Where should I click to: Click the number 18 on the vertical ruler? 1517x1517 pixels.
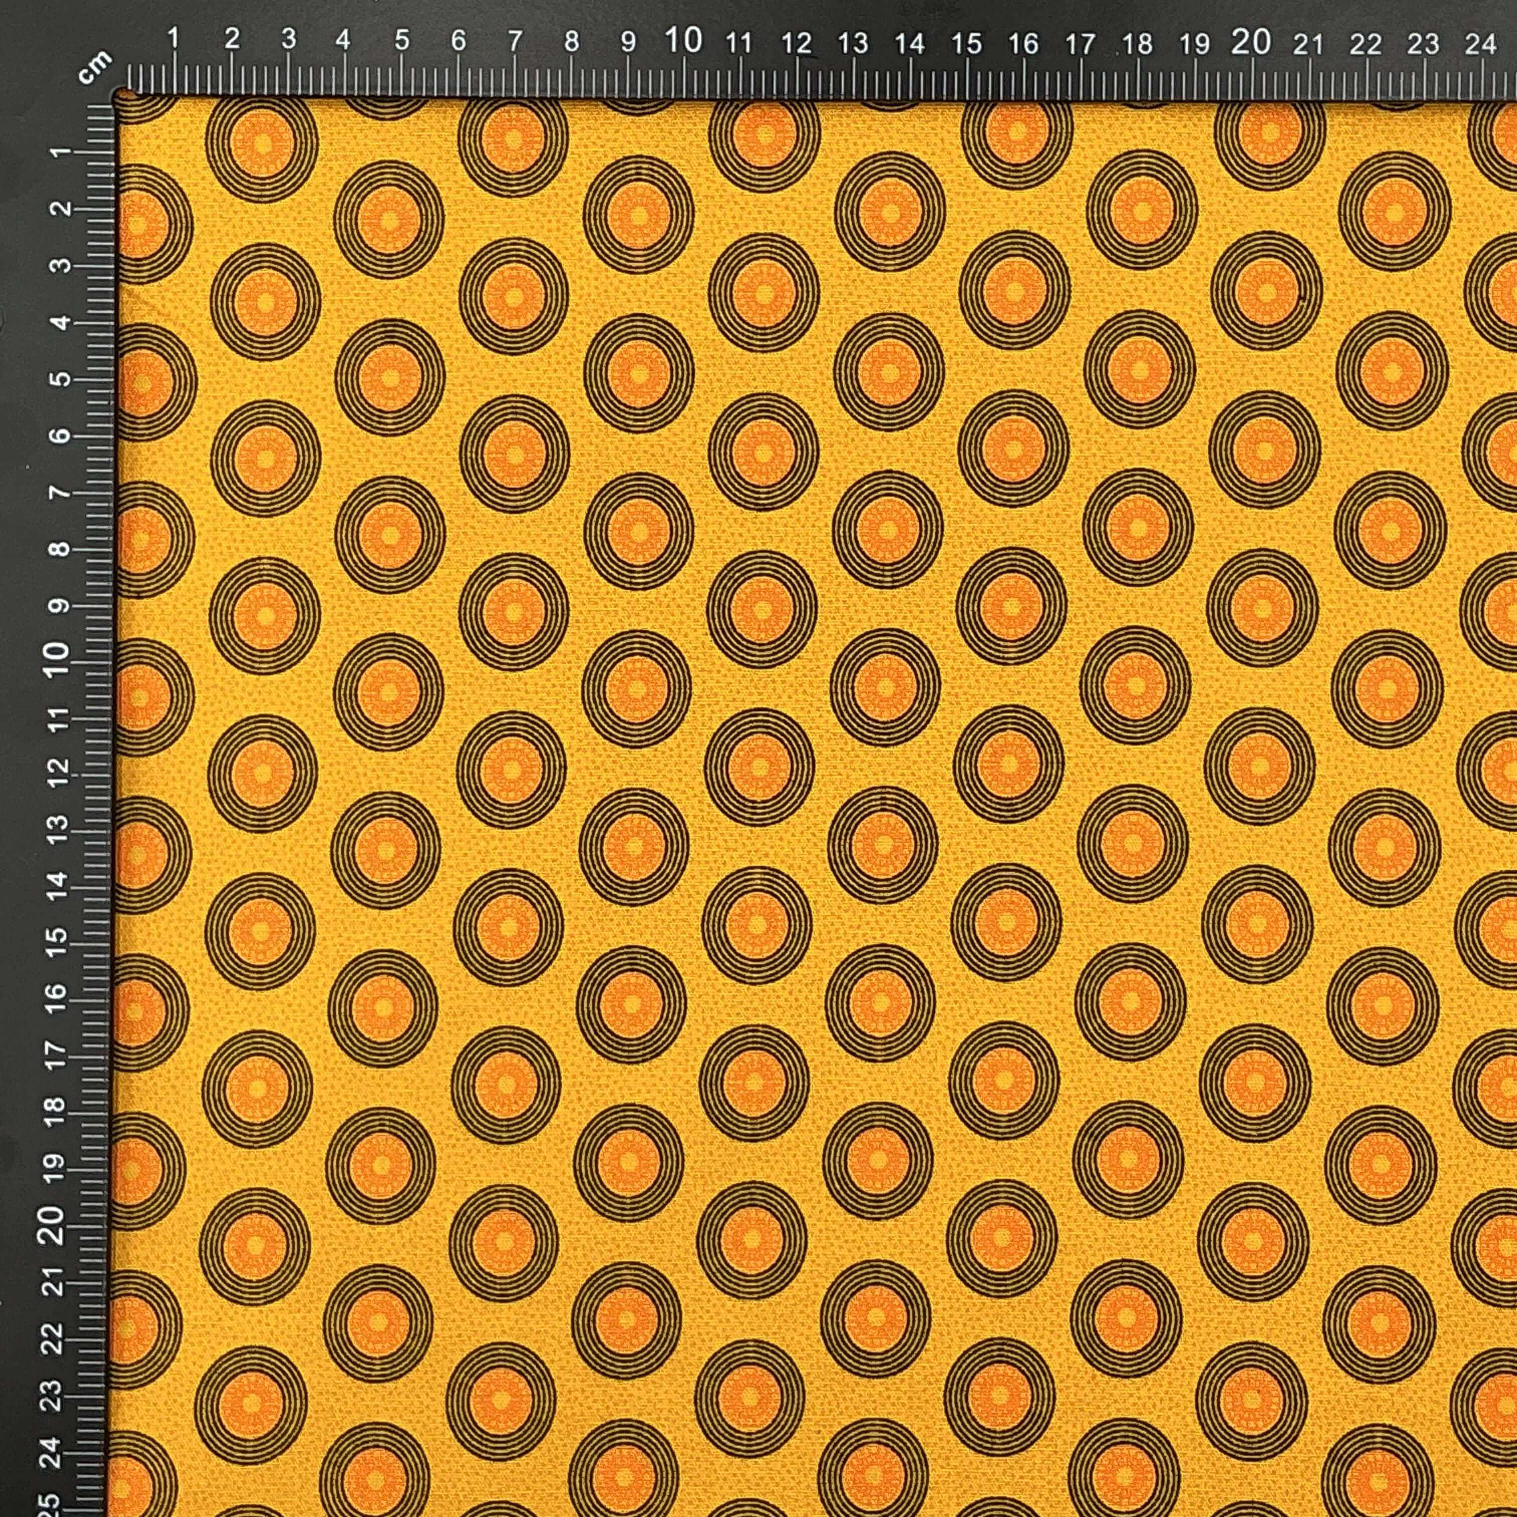click(54, 1113)
